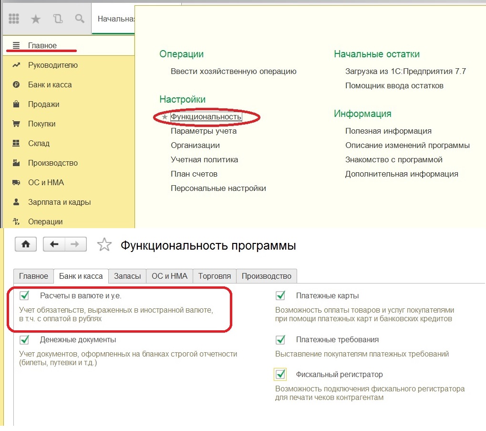
Task: Click the Руководителю chart icon
Action: (16, 65)
